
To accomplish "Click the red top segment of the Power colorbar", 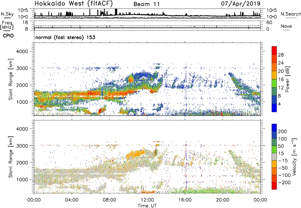I will [x=274, y=51].
